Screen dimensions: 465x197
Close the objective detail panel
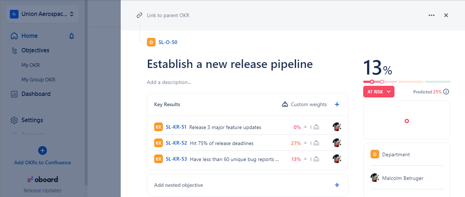(446, 15)
